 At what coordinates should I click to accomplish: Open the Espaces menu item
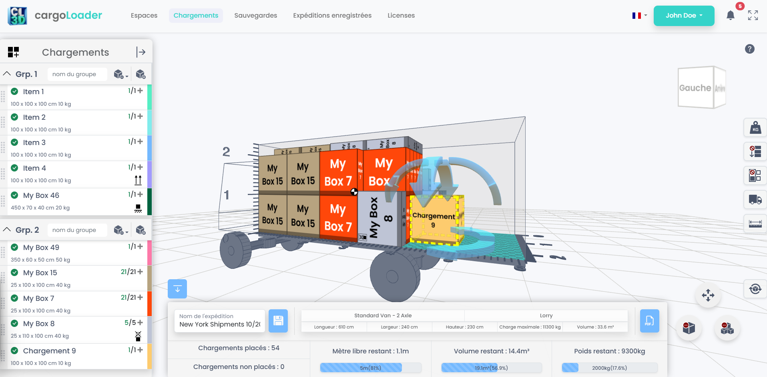coord(144,16)
